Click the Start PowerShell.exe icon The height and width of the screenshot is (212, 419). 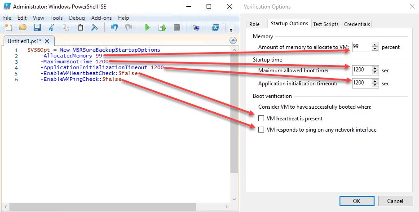point(216,27)
